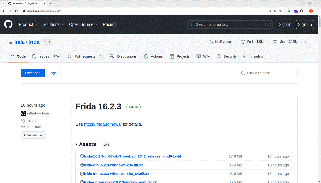The width and height of the screenshot is (321, 183).
Task: Collapse the Assets section
Action: (x=86, y=144)
